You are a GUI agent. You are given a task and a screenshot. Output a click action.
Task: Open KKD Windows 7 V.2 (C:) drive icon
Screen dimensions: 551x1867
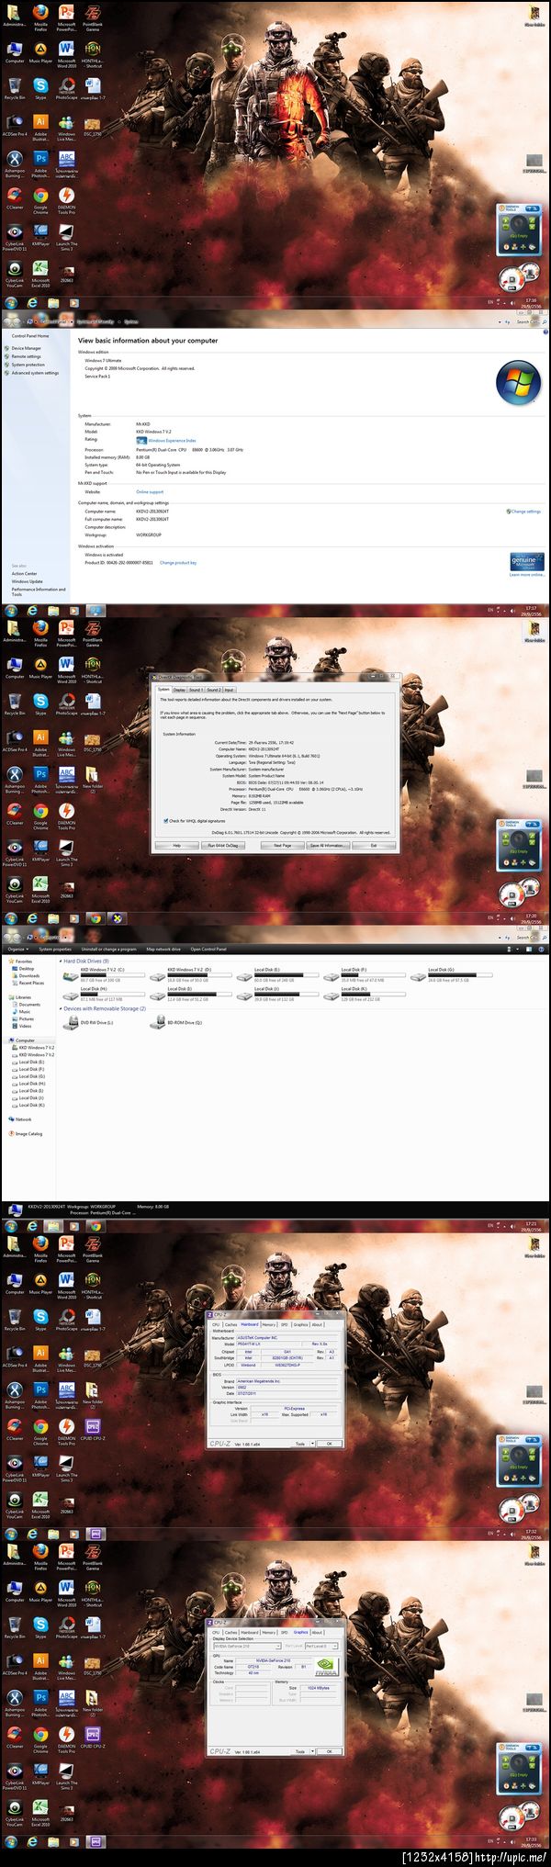[x=71, y=975]
